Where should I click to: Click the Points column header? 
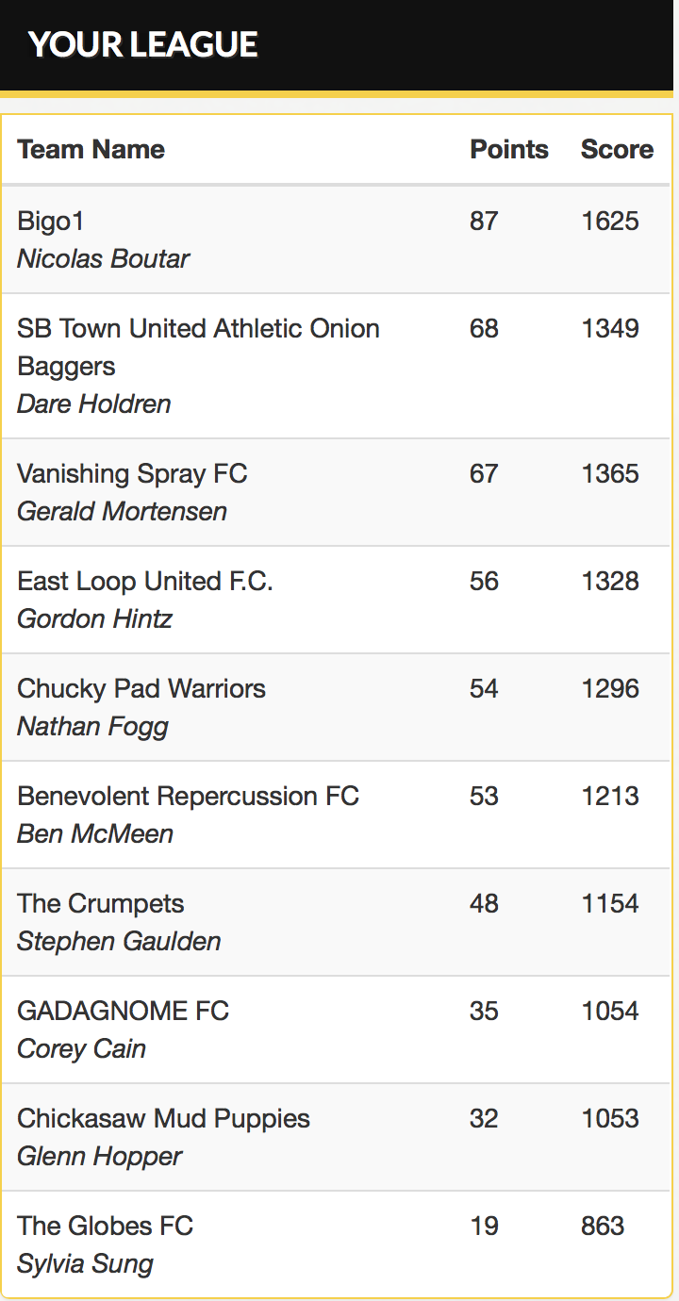509,149
